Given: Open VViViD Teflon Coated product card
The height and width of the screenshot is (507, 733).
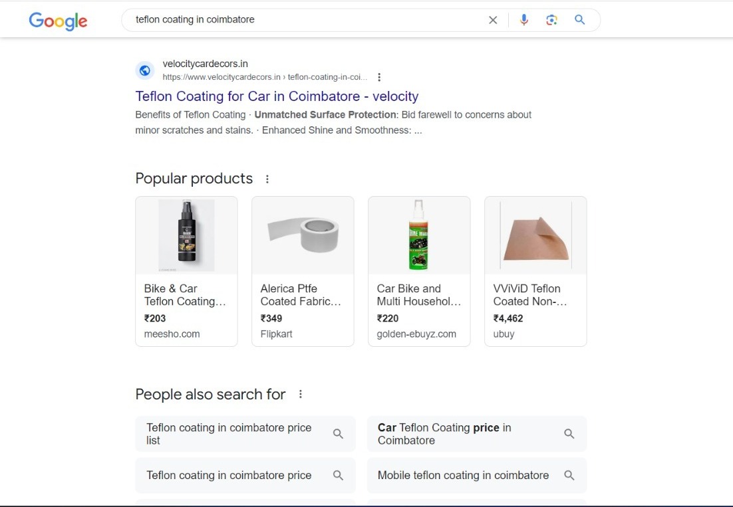Looking at the screenshot, I should coord(535,271).
